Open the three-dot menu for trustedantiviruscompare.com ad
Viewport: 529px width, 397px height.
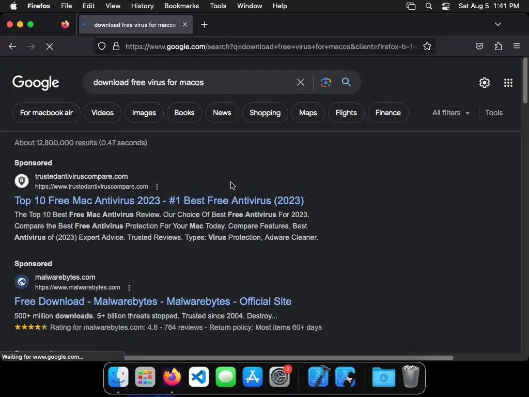(157, 186)
